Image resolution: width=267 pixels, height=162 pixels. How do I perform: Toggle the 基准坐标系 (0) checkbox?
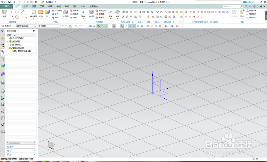pyautogui.click(x=14, y=51)
